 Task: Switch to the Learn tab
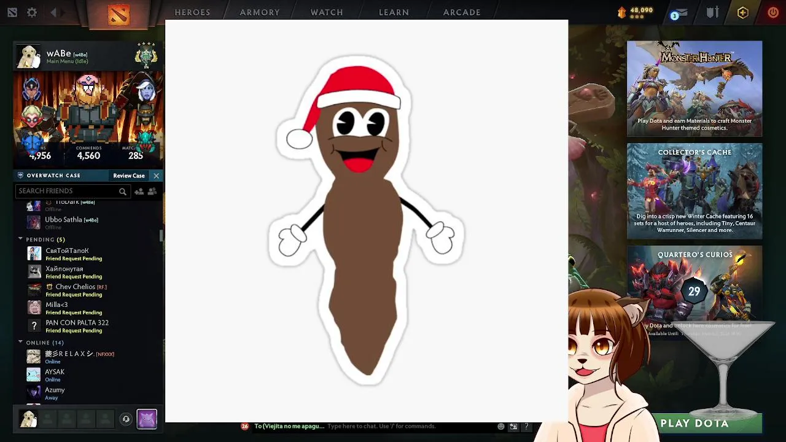(x=394, y=12)
